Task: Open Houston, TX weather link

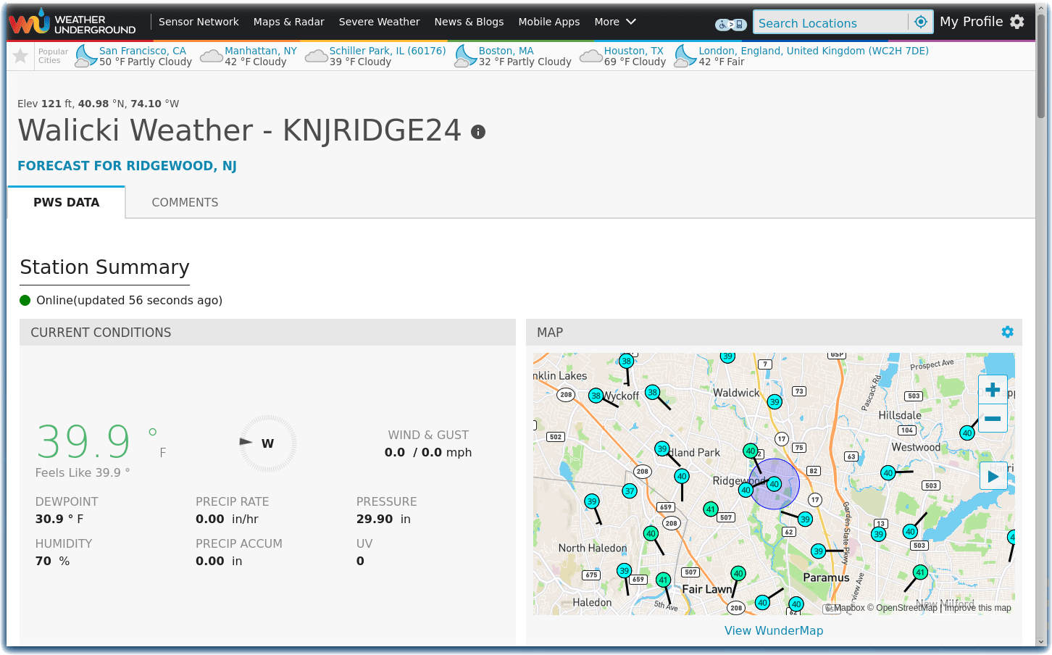Action: coord(634,51)
